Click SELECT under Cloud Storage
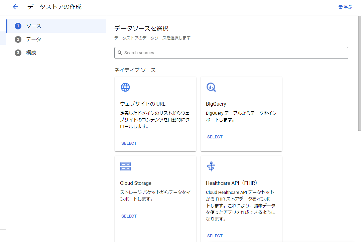 129,216
